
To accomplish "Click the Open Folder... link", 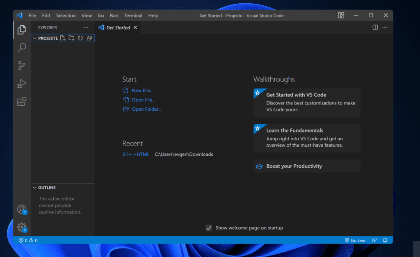I will [x=146, y=109].
